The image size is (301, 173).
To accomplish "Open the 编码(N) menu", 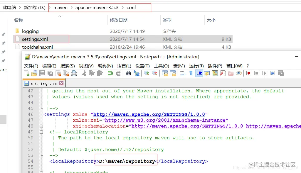I will (105, 66).
